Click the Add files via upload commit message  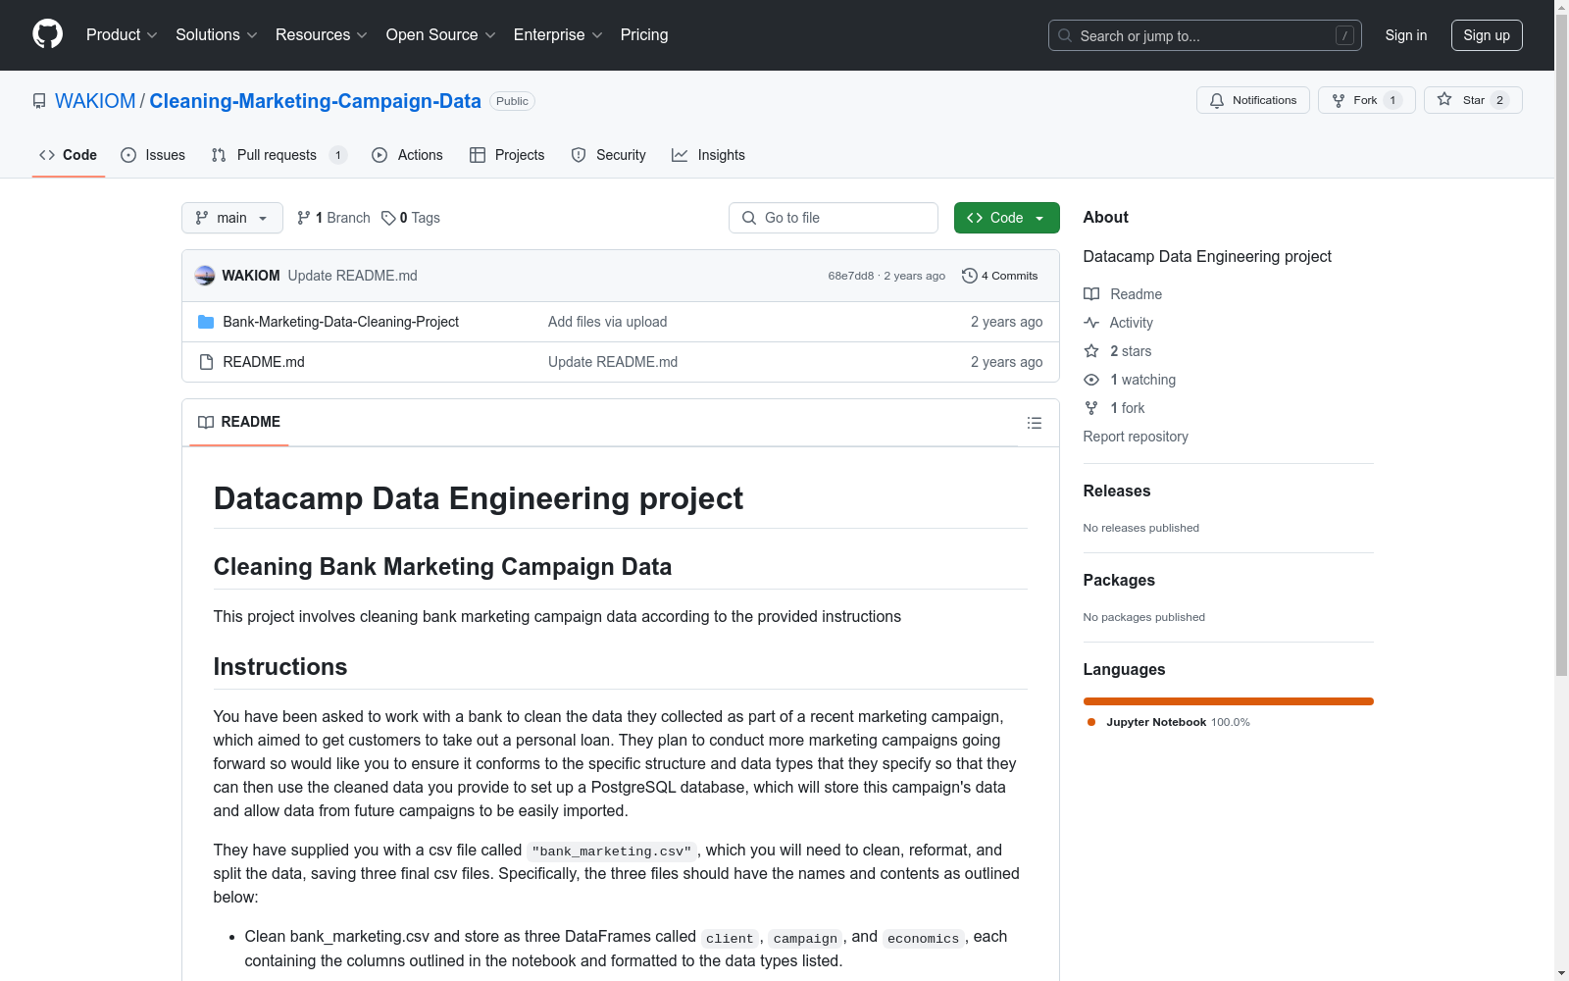click(x=607, y=322)
